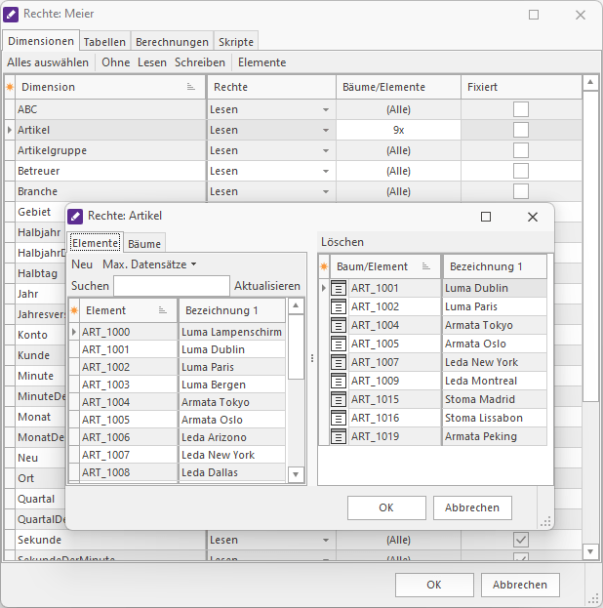Click the list icon beside ART_1001 Luma Dublin
The height and width of the screenshot is (608, 603).
(x=339, y=288)
